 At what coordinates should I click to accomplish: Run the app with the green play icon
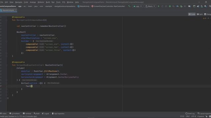pos(159,6)
